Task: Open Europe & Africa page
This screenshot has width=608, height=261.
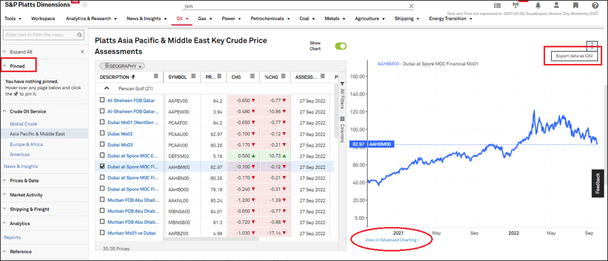Action: (26, 144)
